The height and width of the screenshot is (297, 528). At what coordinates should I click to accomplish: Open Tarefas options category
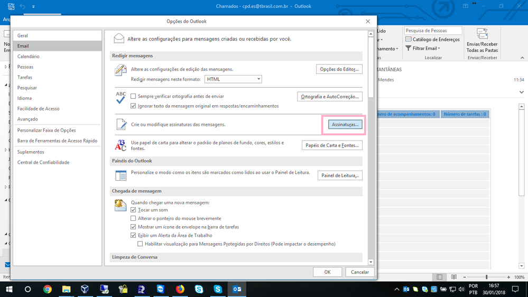pos(57,77)
